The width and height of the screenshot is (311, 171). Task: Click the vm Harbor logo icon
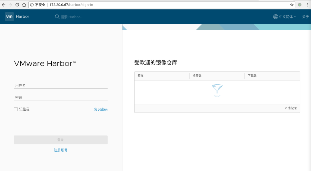coord(9,17)
